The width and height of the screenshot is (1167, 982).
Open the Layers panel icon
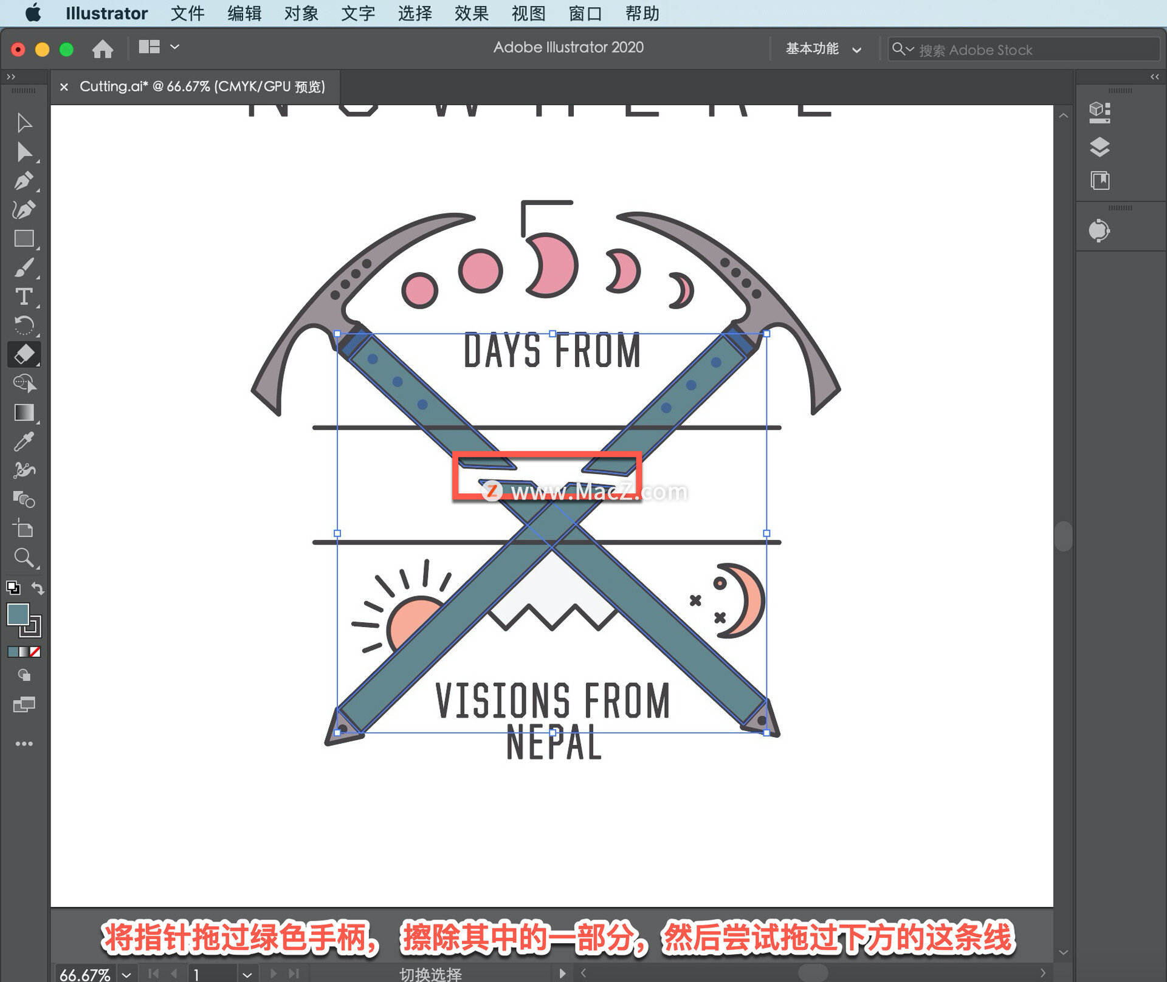tap(1099, 146)
